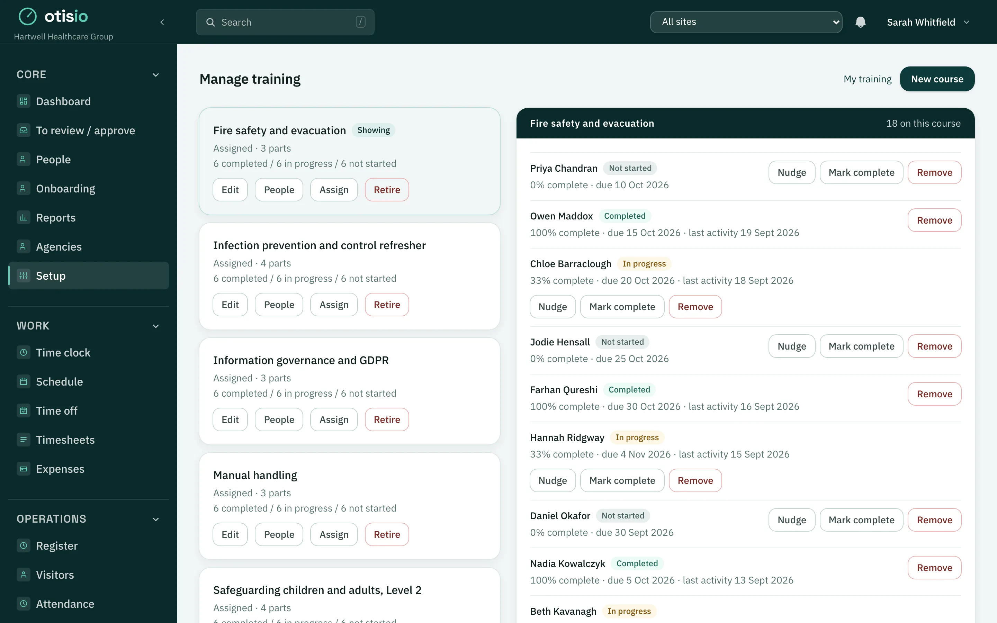The image size is (997, 623).
Task: Click the otisio logo icon
Action: click(28, 17)
